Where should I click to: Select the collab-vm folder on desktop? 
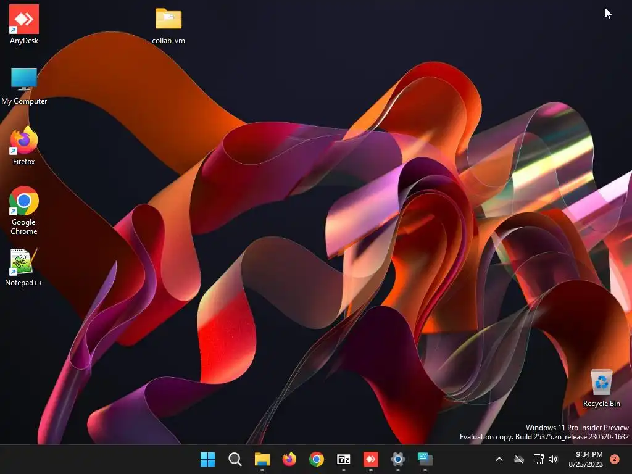[x=168, y=25]
